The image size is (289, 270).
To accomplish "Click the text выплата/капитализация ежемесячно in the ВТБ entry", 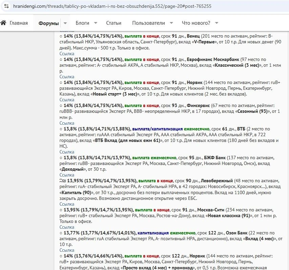I will tap(171, 129).
